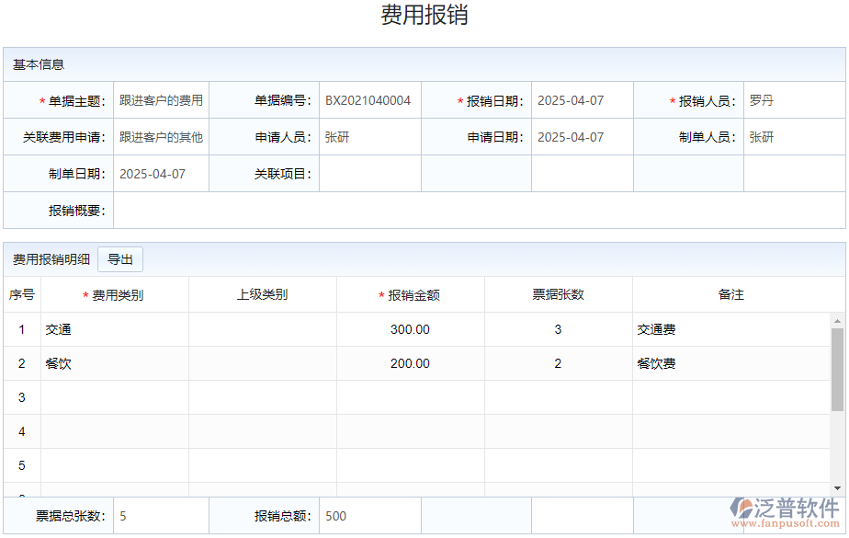Click the empty 关联项目 field
Screen dimensions: 849x538
pos(368,173)
